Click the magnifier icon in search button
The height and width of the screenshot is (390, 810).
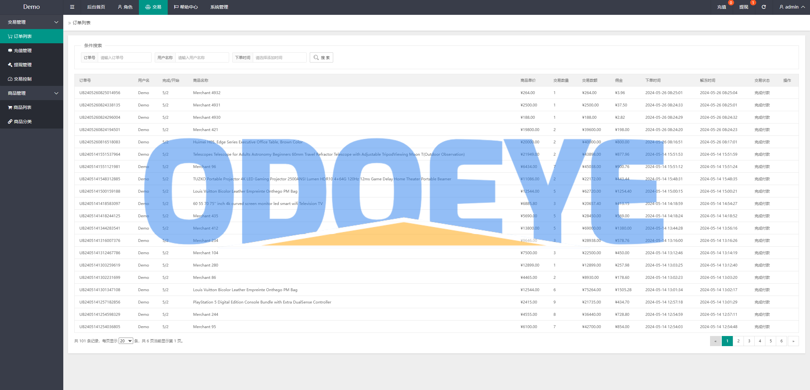pos(316,57)
